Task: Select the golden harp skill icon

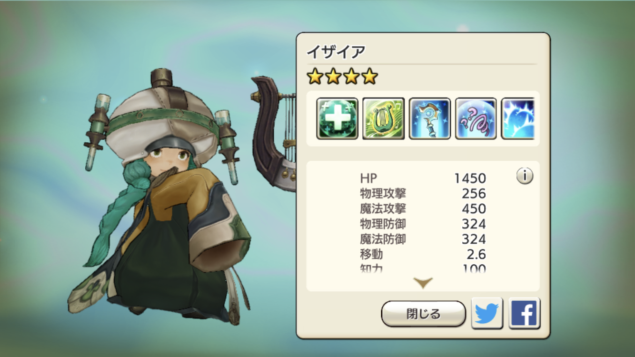Action: pyautogui.click(x=384, y=119)
